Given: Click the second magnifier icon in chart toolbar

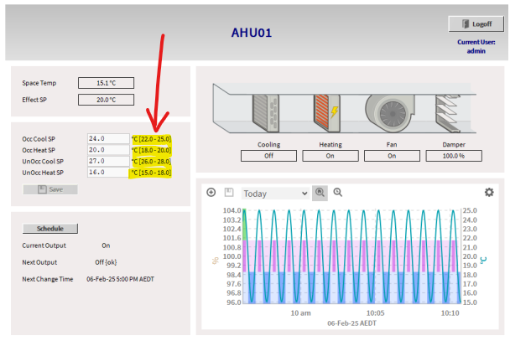Looking at the screenshot, I should pos(338,193).
